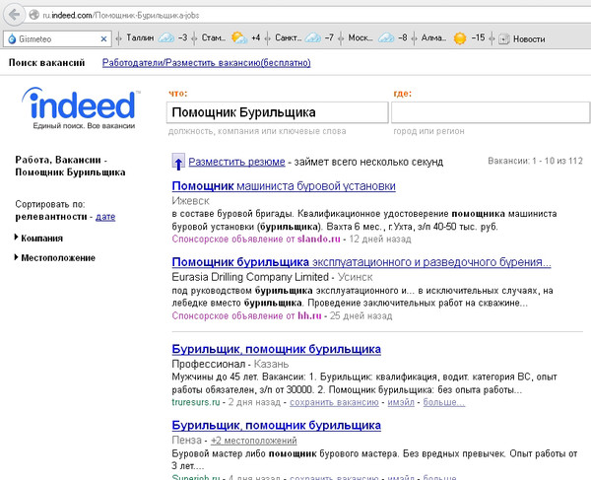591x480 pixels.
Task: Click the 'что' job title field
Action: [x=278, y=112]
